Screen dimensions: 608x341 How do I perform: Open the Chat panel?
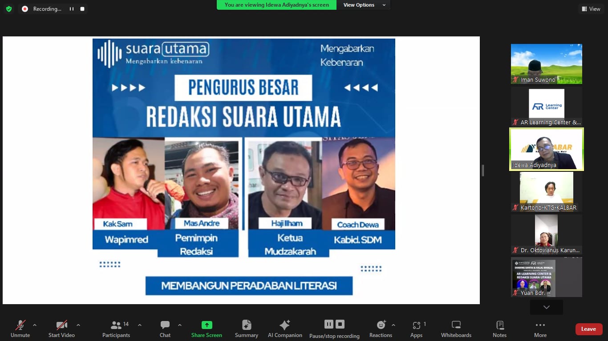[165, 329]
